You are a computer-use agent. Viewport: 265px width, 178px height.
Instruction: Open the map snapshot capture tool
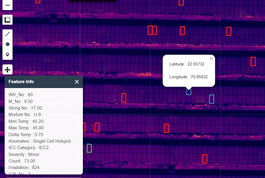point(7,20)
